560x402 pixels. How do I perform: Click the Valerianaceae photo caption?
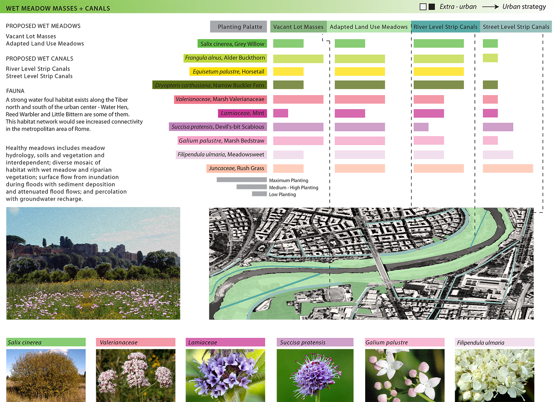click(x=136, y=342)
